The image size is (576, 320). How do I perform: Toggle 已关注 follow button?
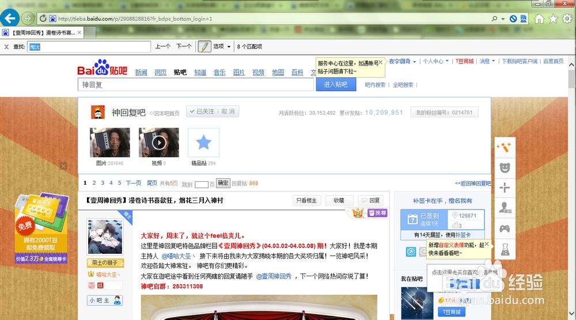202,112
